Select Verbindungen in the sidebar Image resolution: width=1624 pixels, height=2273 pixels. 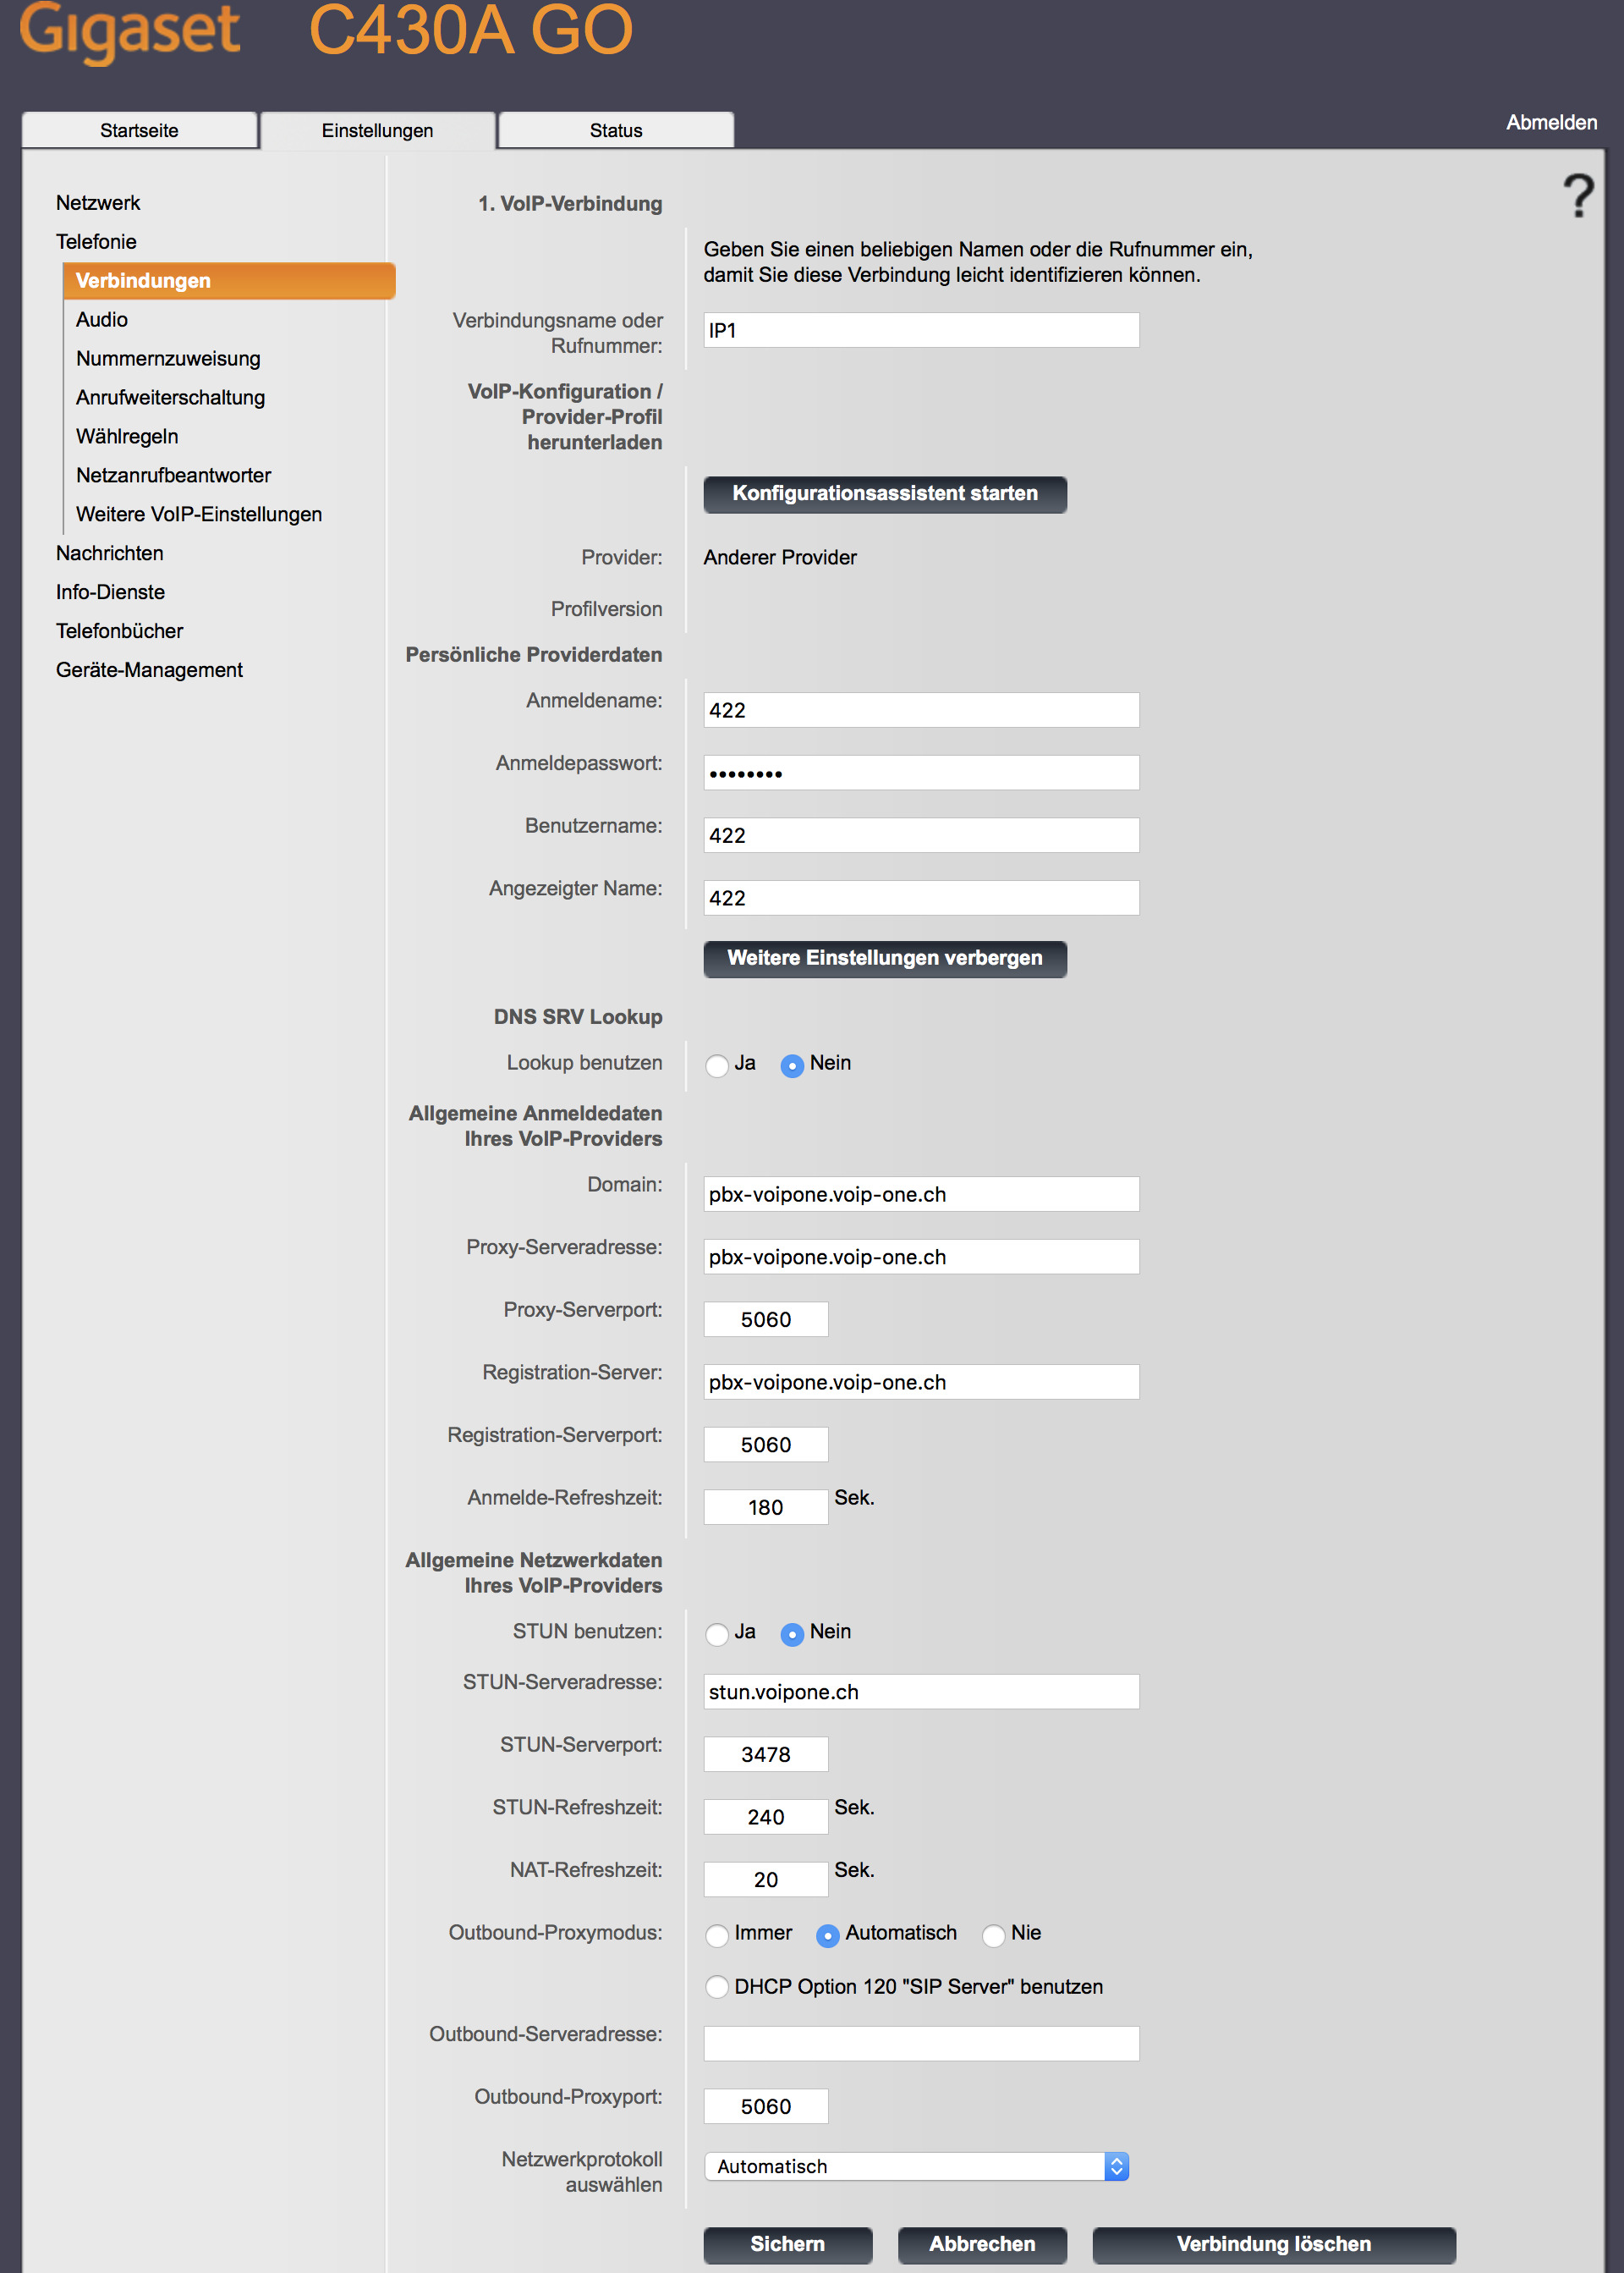[229, 281]
